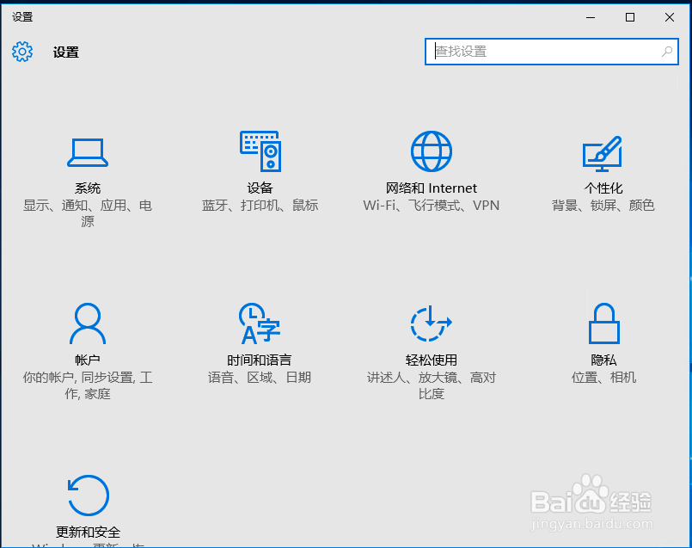Open the 系统 (System) settings icon
The height and width of the screenshot is (548, 692).
click(87, 151)
